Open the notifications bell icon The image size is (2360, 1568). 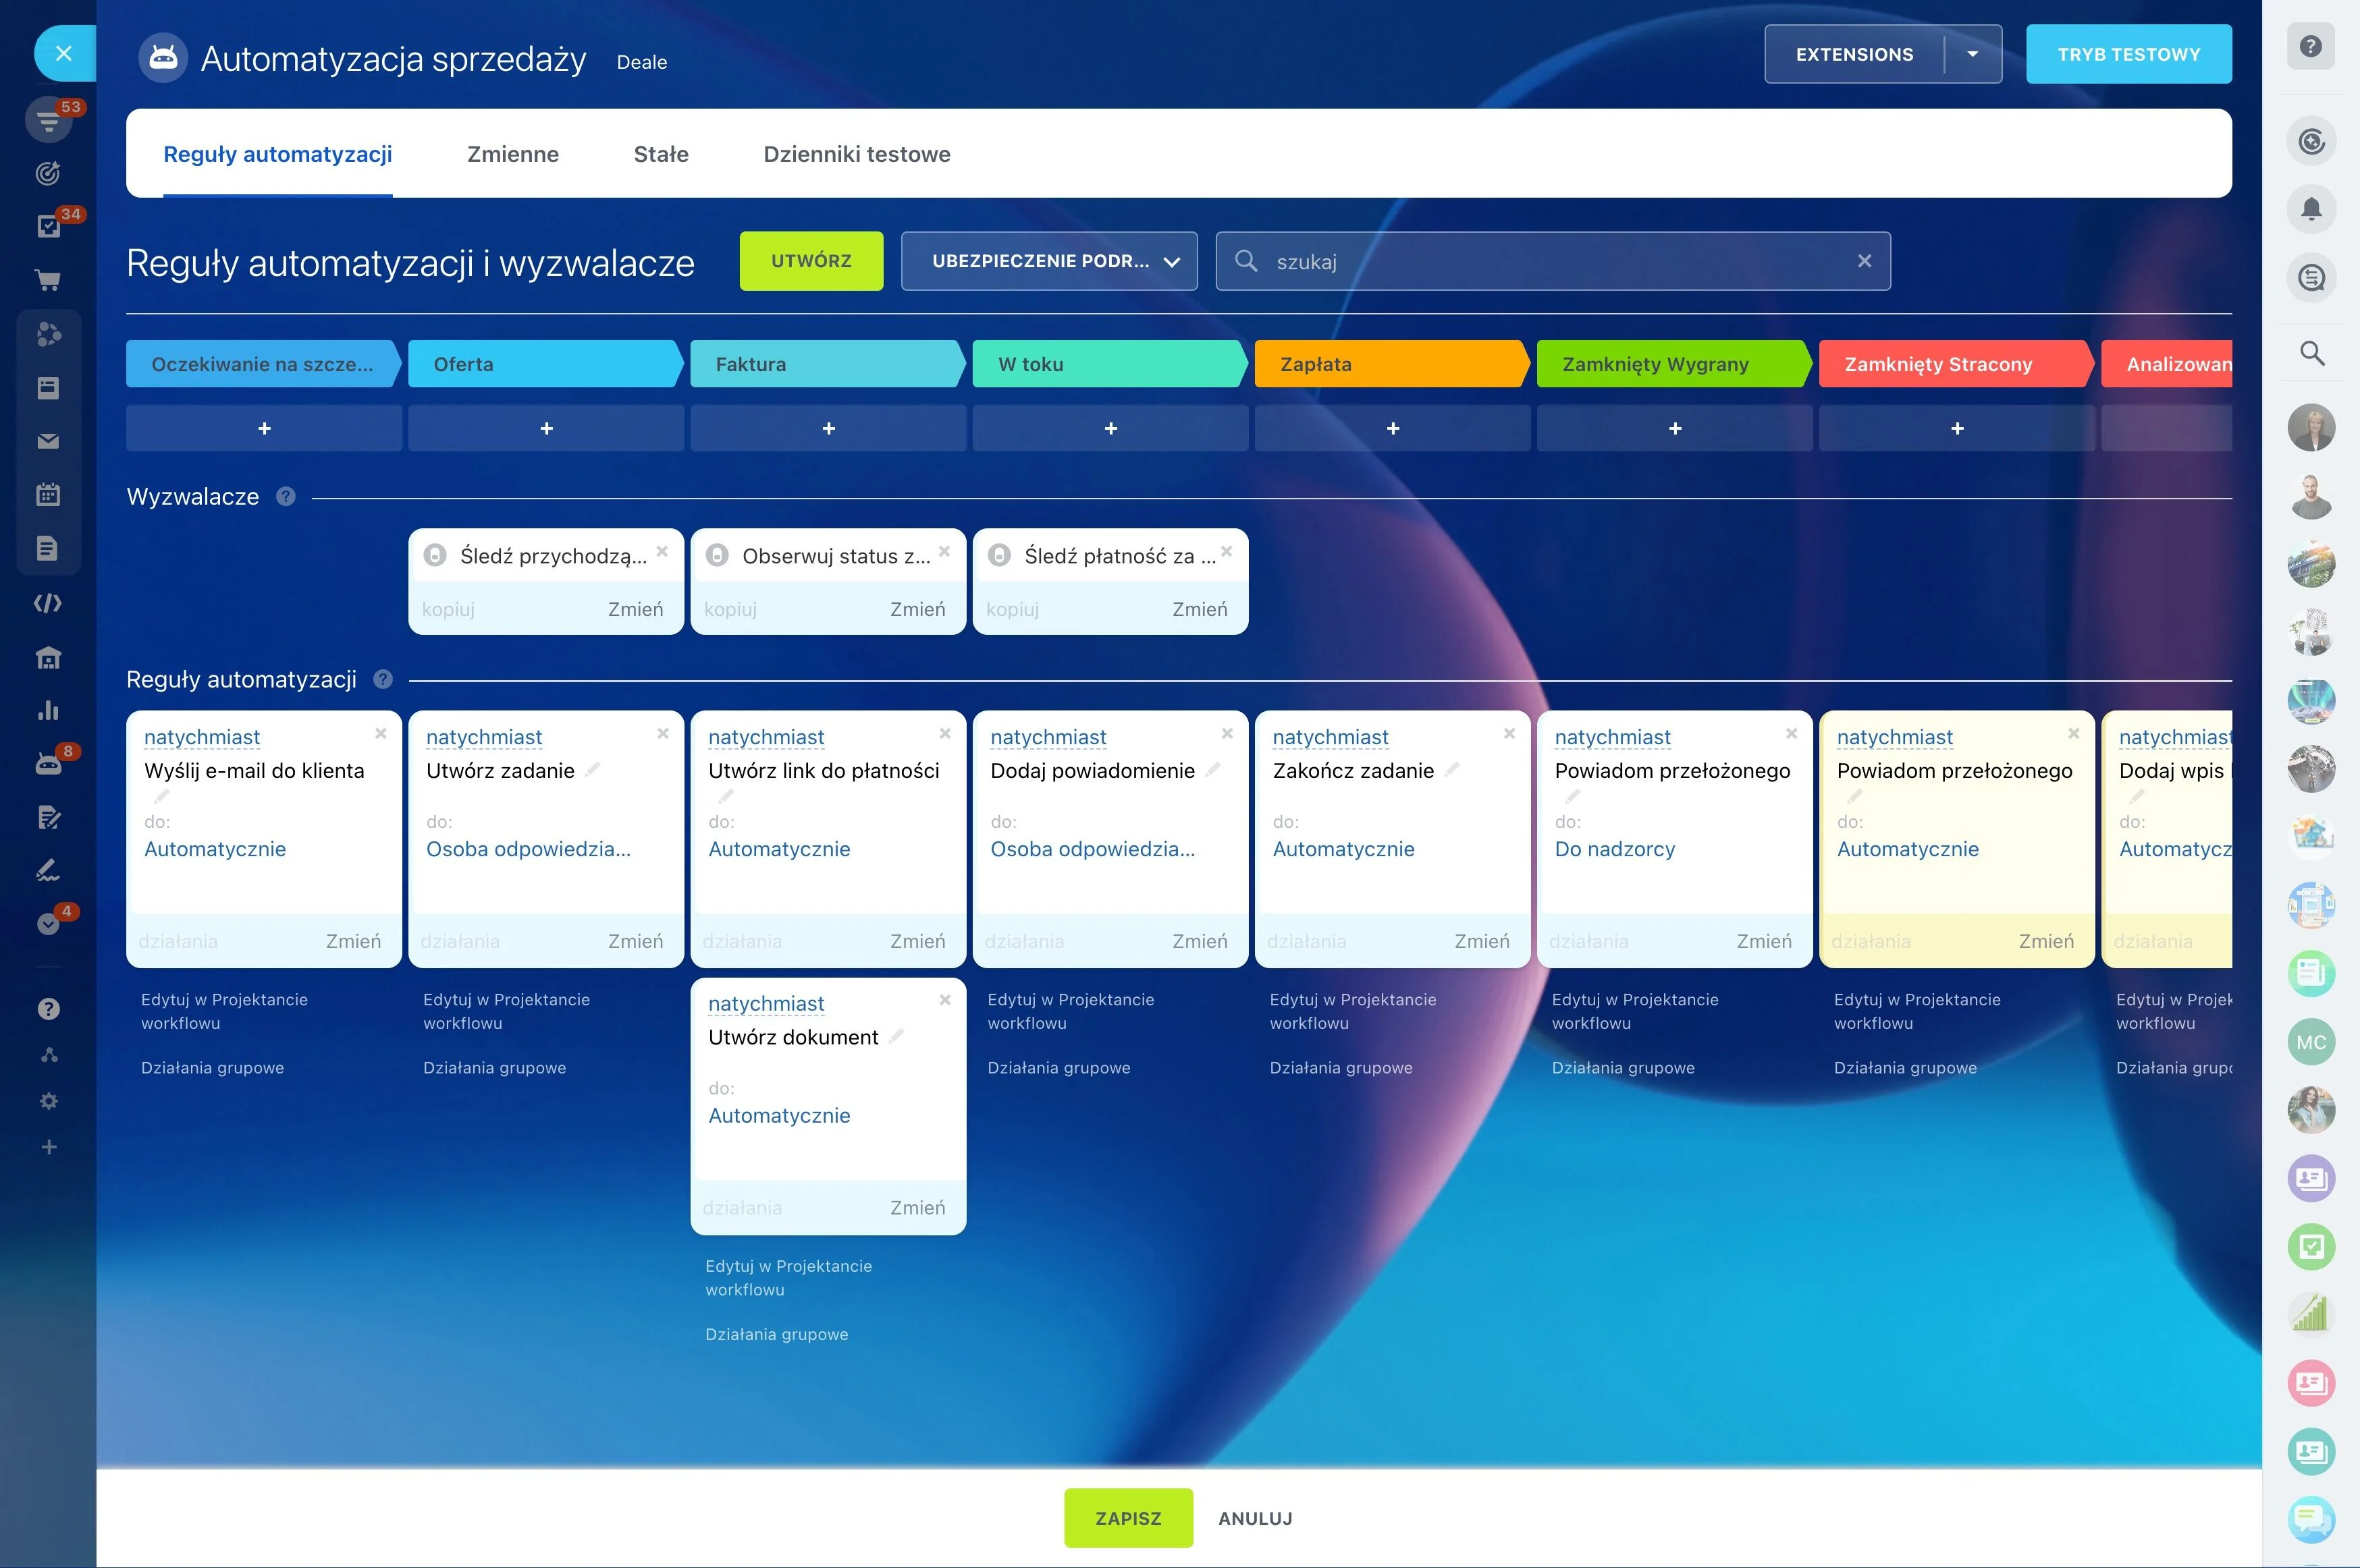(2311, 209)
